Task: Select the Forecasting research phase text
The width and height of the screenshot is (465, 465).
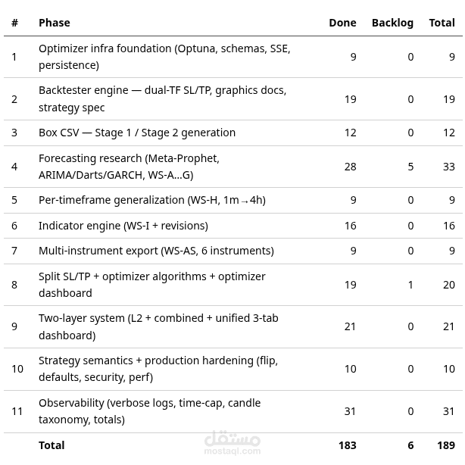Action: point(129,167)
